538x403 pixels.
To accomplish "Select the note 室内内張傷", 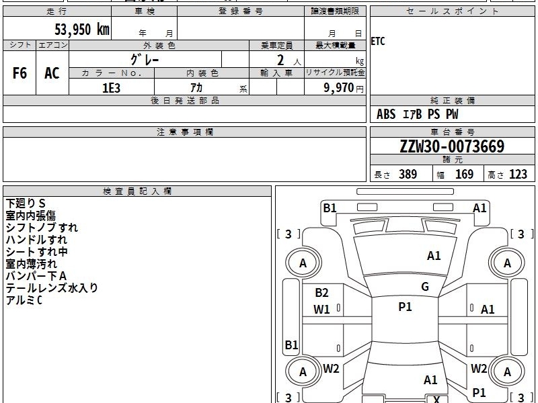I will pyautogui.click(x=30, y=216).
